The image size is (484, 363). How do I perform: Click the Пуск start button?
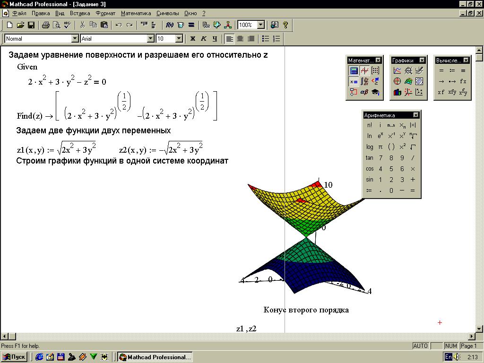click(x=14, y=357)
